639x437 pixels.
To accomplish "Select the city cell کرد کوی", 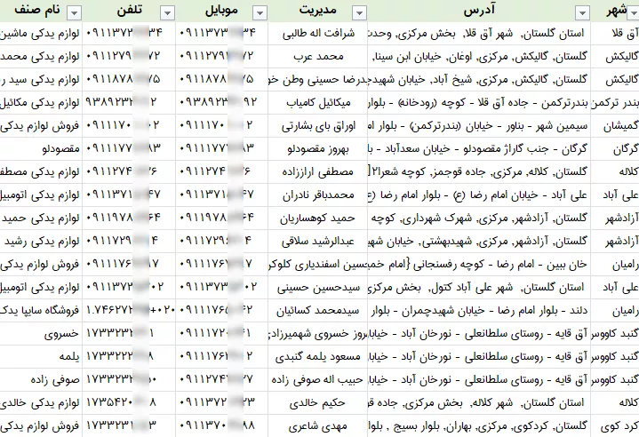I will coord(615,426).
